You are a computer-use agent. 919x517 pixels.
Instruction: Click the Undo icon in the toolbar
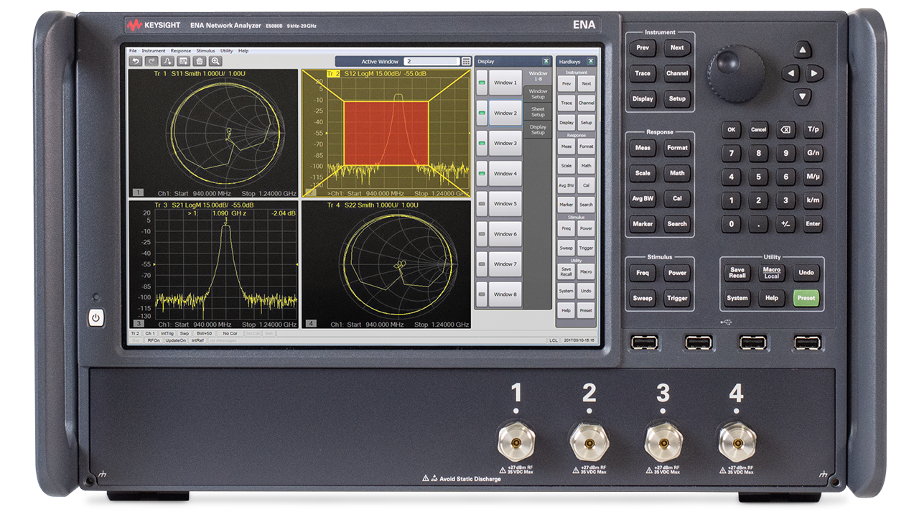[x=136, y=62]
